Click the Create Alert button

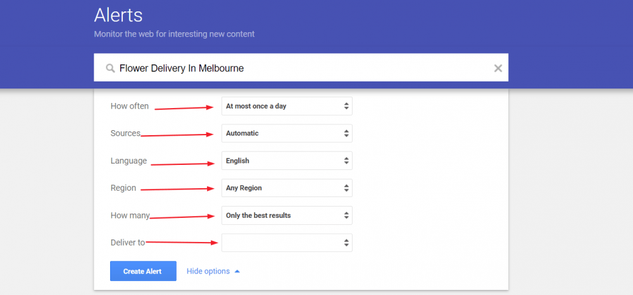pyautogui.click(x=143, y=271)
